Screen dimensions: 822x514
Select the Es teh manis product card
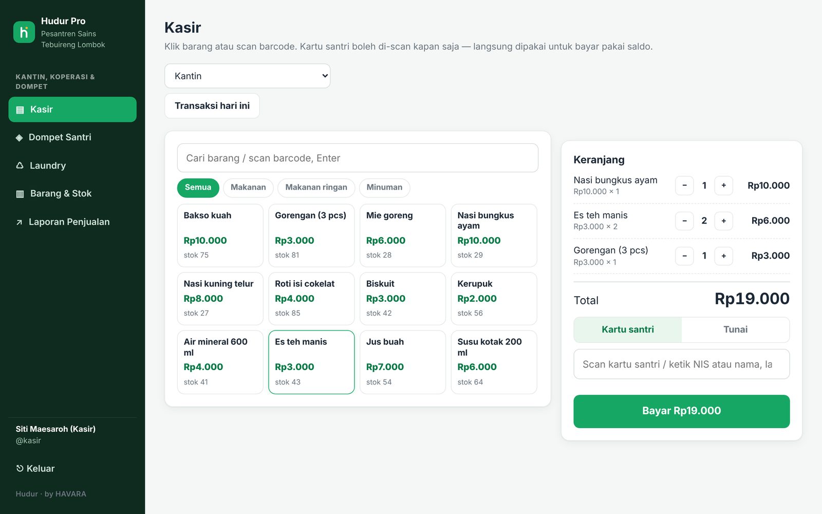(x=311, y=362)
